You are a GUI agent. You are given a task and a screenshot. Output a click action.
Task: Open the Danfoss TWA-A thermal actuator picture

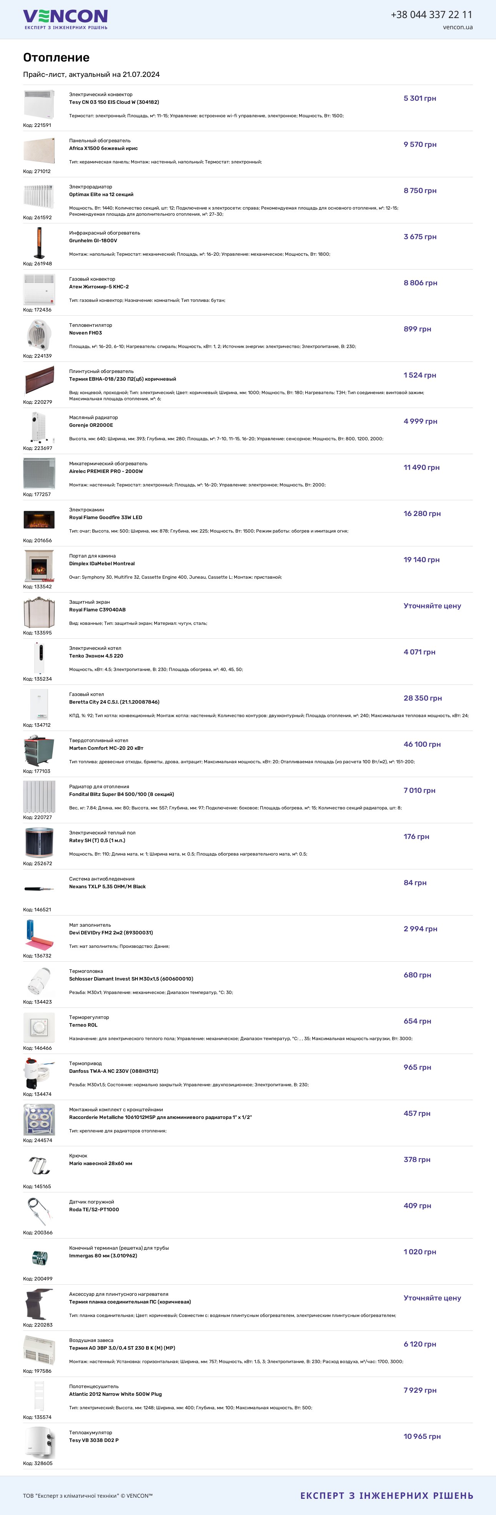click(39, 1073)
